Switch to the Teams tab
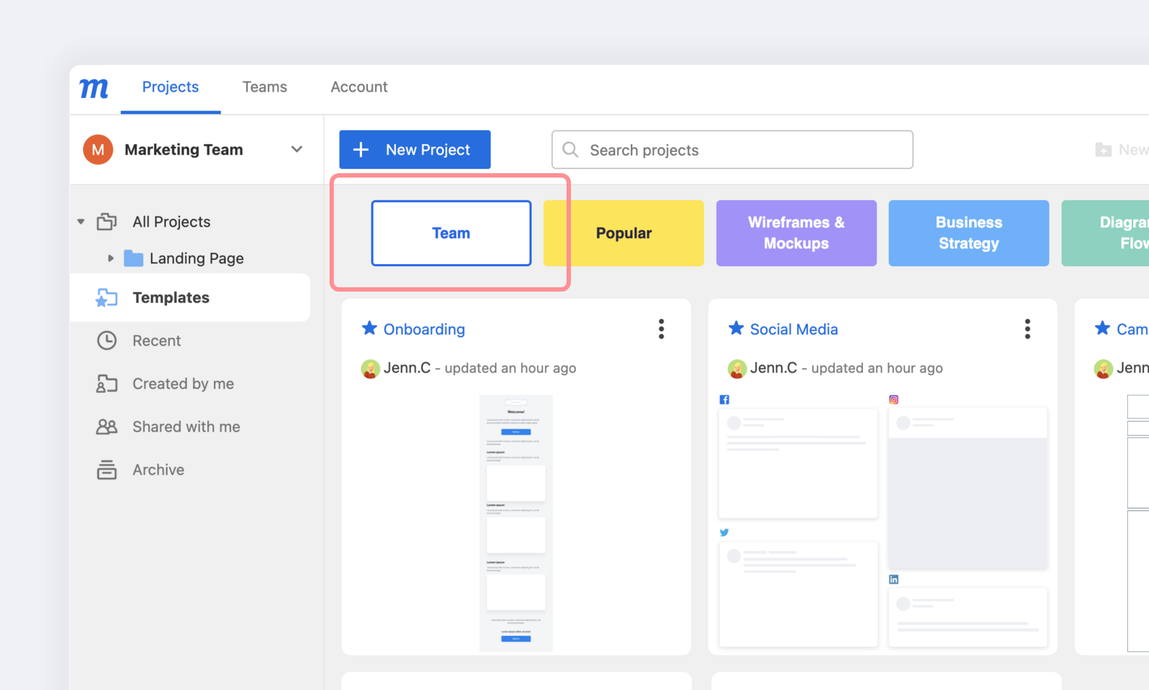1149x690 pixels. (x=264, y=87)
